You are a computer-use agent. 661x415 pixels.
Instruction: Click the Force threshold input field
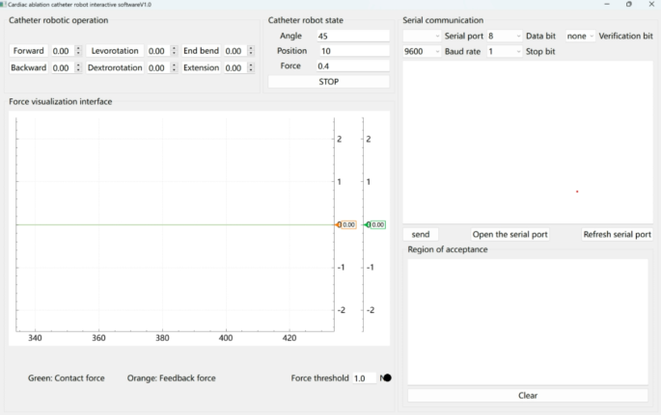(x=363, y=378)
